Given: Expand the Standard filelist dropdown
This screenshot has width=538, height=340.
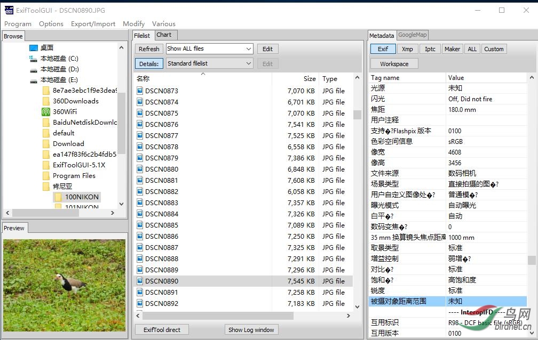Looking at the screenshot, I should pyautogui.click(x=210, y=63).
